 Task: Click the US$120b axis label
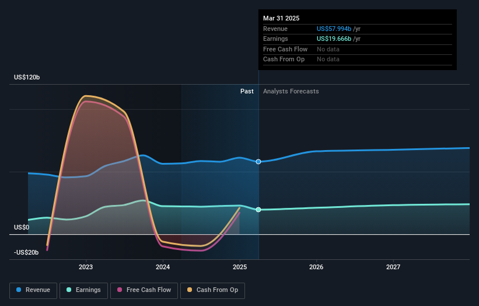point(27,77)
